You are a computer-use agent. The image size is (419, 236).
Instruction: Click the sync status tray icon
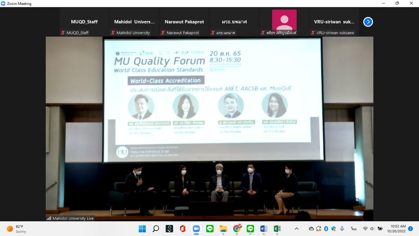[318, 229]
